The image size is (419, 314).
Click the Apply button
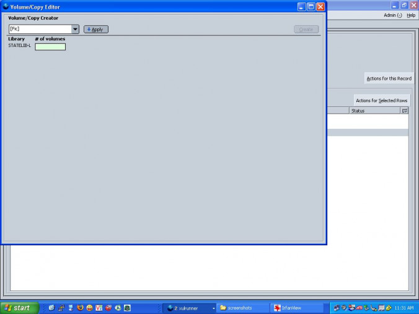tap(96, 29)
